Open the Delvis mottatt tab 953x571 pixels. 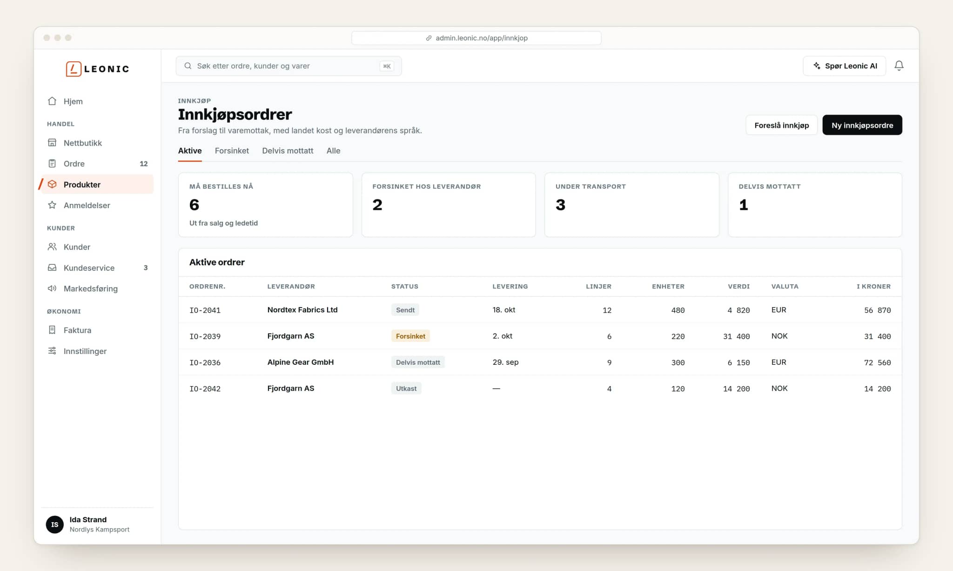(288, 151)
